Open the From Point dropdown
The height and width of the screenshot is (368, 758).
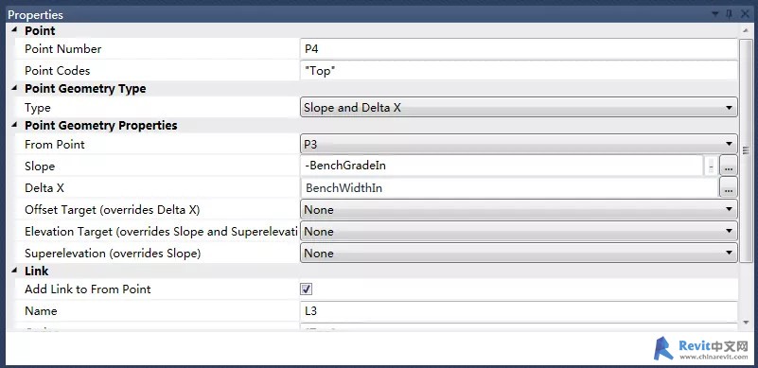pos(519,144)
